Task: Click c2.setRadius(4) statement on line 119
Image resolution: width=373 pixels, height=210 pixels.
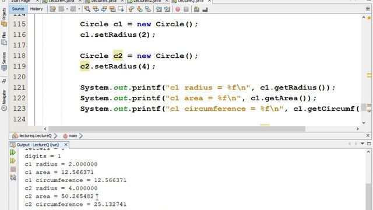Action: point(118,66)
